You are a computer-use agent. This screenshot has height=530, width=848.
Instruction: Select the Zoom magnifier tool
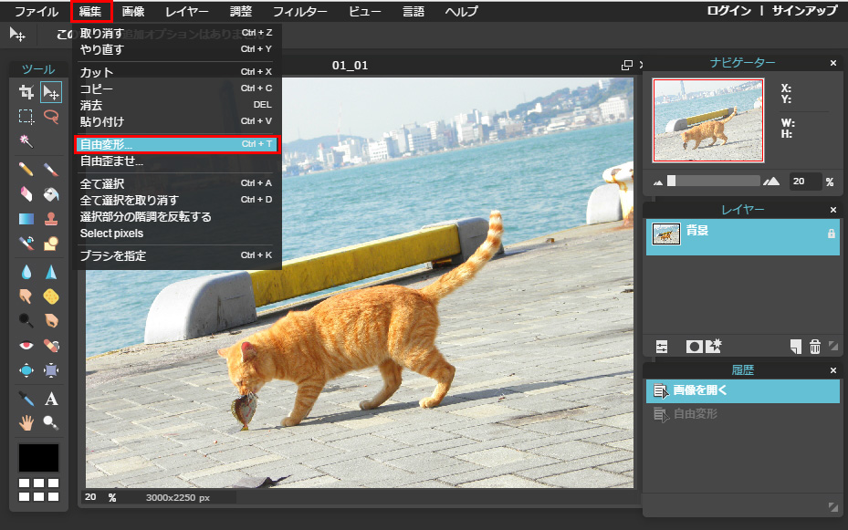(51, 422)
